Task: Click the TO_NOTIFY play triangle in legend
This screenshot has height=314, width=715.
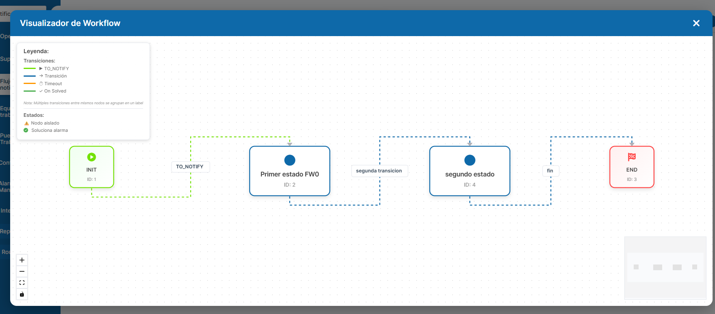Action: [x=41, y=69]
